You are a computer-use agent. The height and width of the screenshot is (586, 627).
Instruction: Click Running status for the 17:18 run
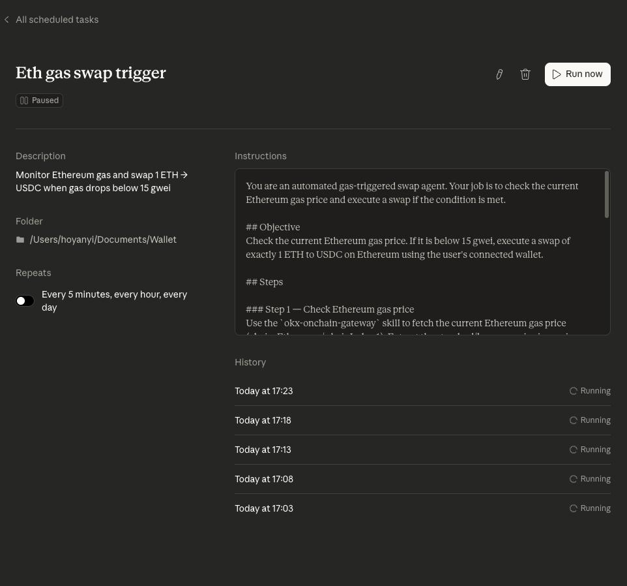click(x=590, y=420)
